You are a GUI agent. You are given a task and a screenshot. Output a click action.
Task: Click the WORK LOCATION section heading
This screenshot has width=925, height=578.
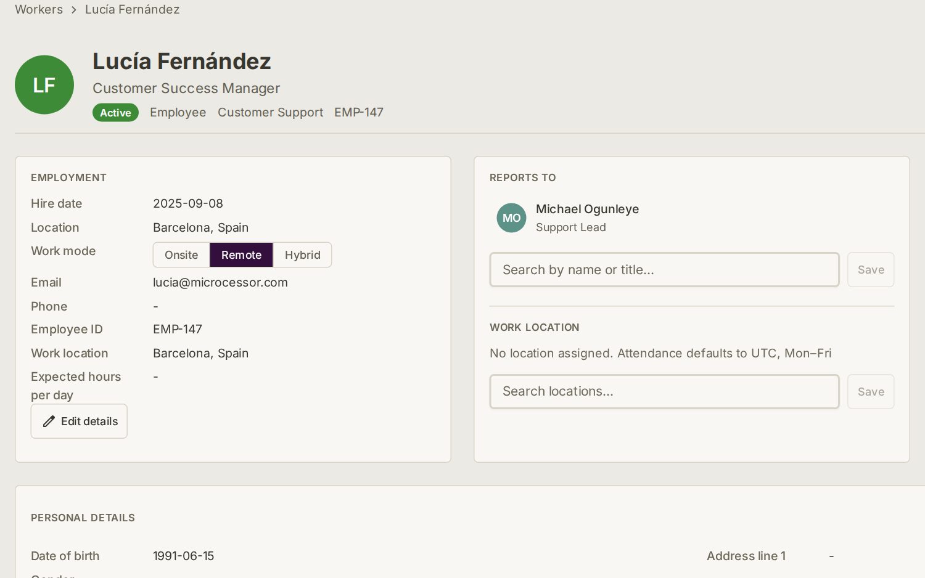tap(534, 328)
